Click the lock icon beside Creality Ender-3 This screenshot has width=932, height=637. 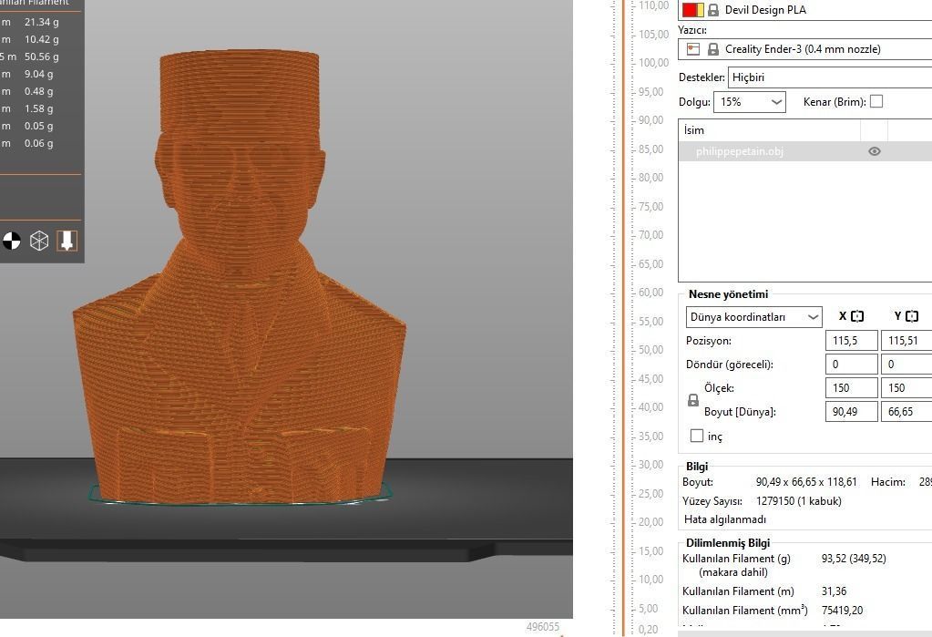(x=712, y=49)
